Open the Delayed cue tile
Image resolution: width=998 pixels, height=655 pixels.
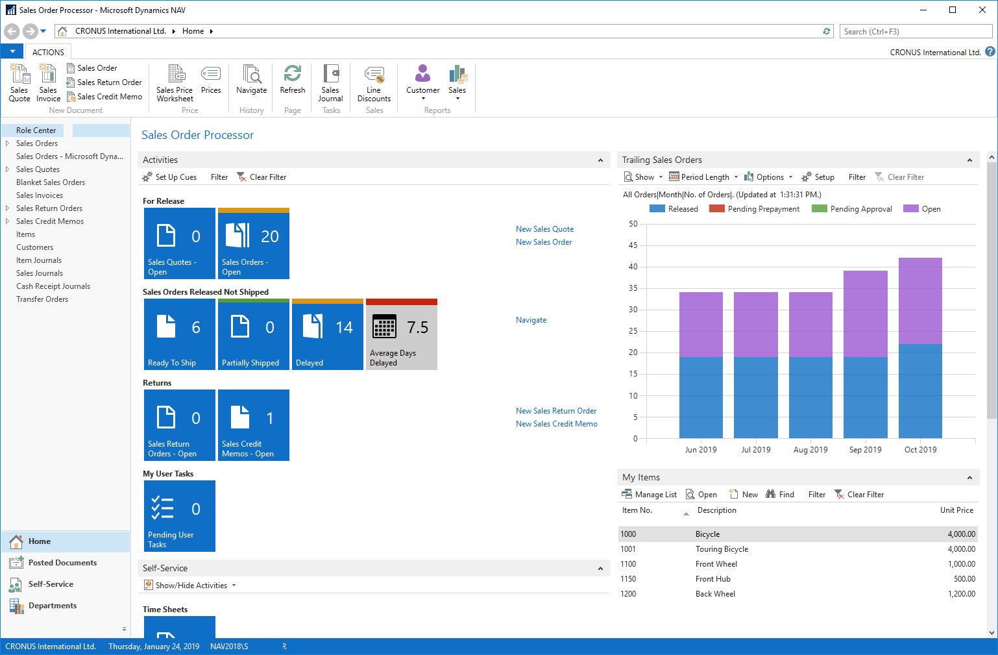tap(328, 334)
